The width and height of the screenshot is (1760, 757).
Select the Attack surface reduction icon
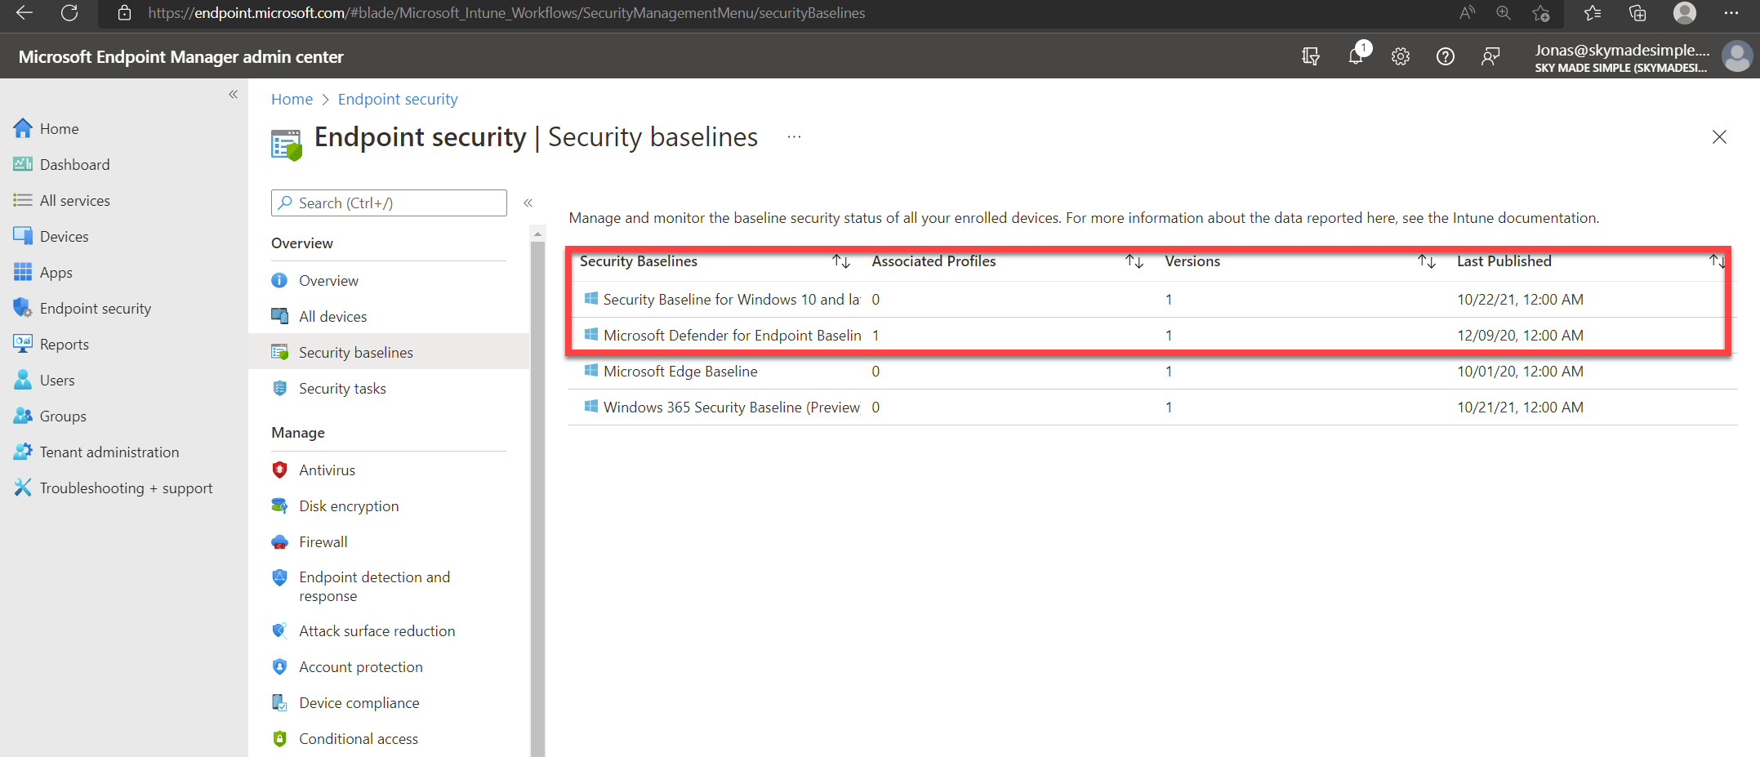tap(280, 630)
